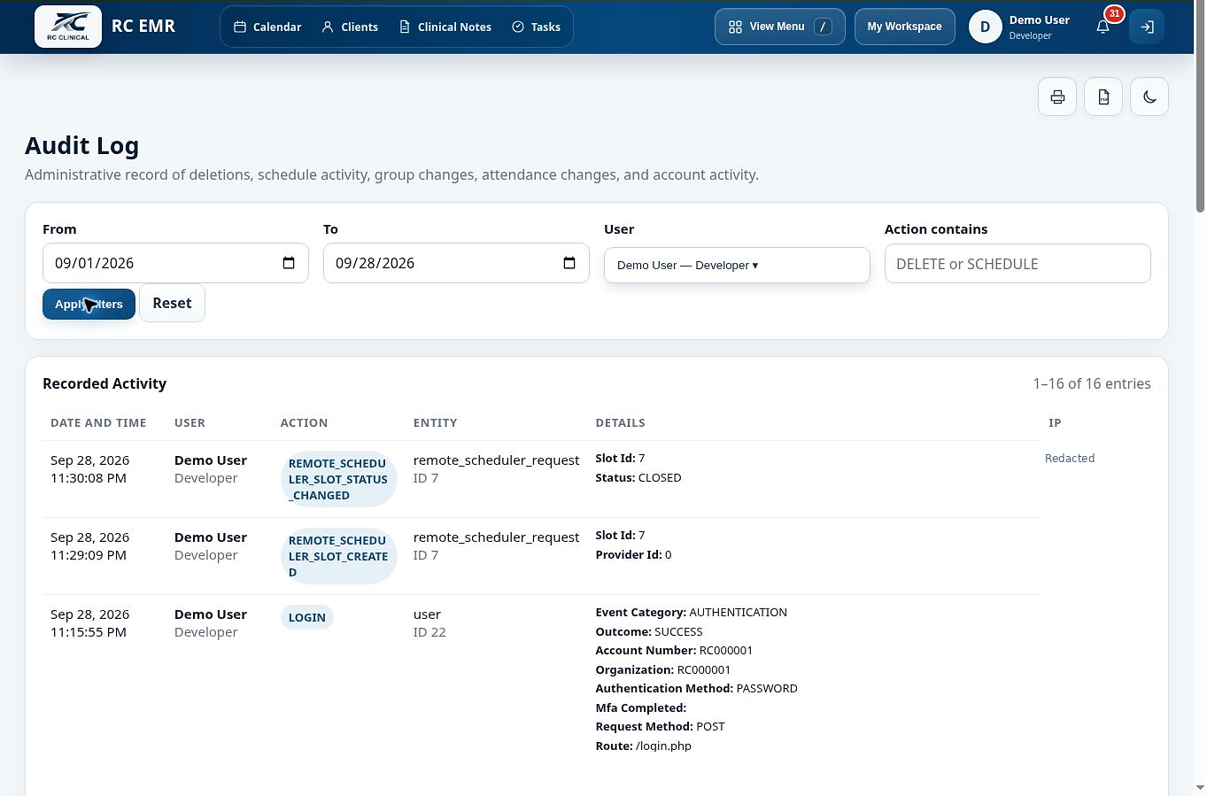
Task: Open the Calendar menu item
Action: point(267,27)
